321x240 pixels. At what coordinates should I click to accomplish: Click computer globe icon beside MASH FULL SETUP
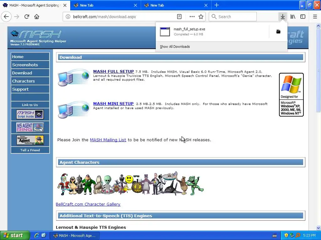(x=74, y=77)
